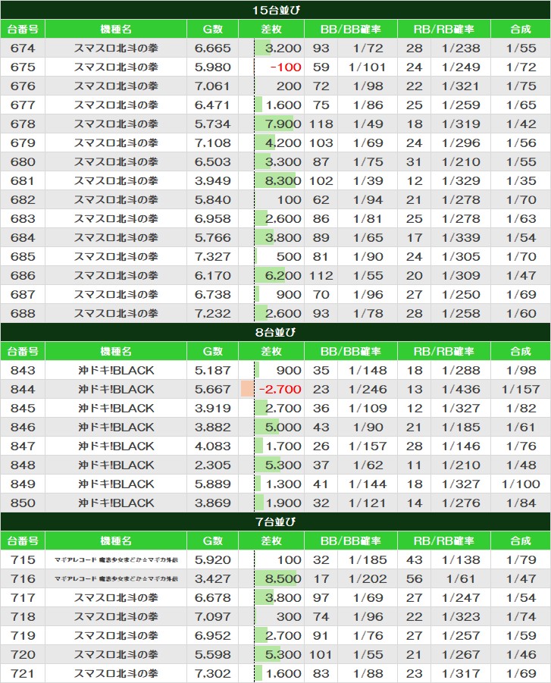Click RB count 43 in row 715
Viewport: 551px width, 683px height.
[415, 559]
